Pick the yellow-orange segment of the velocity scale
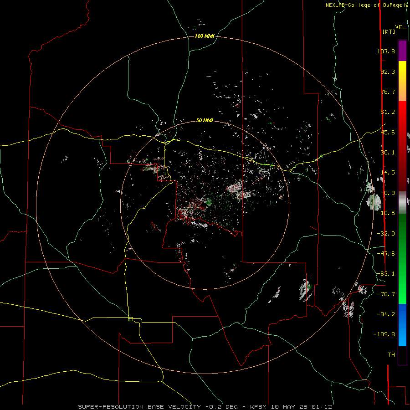The height and width of the screenshot is (410, 410). coord(402,81)
